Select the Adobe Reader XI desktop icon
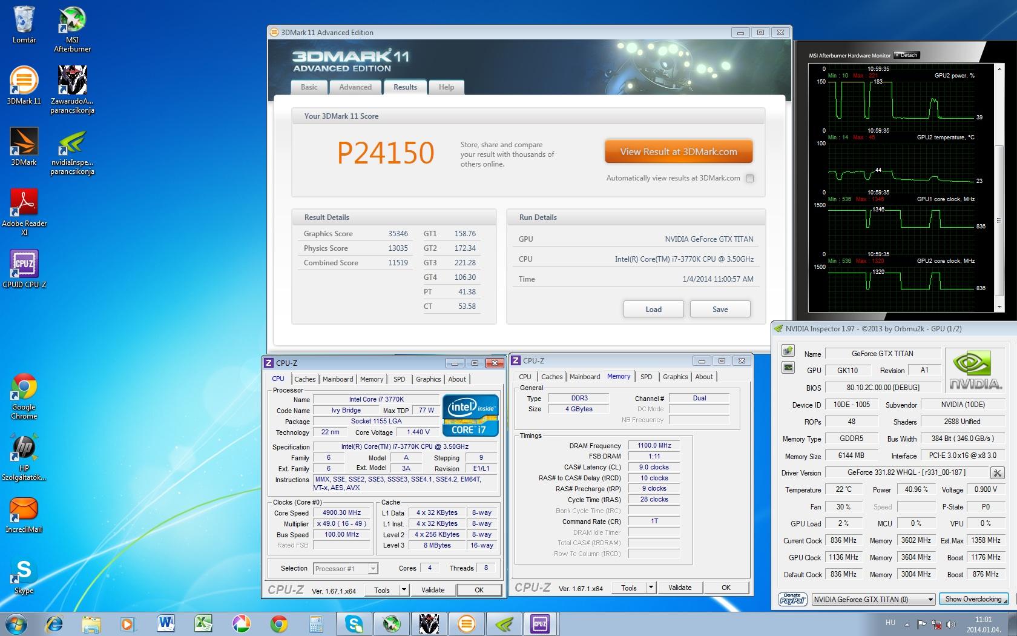This screenshot has width=1017, height=636. (24, 212)
